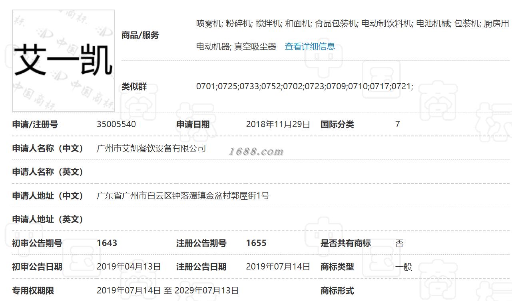Viewport: 512px width, 301px height.
Task: Click the 初审公告日期 label
Action: click(x=37, y=267)
